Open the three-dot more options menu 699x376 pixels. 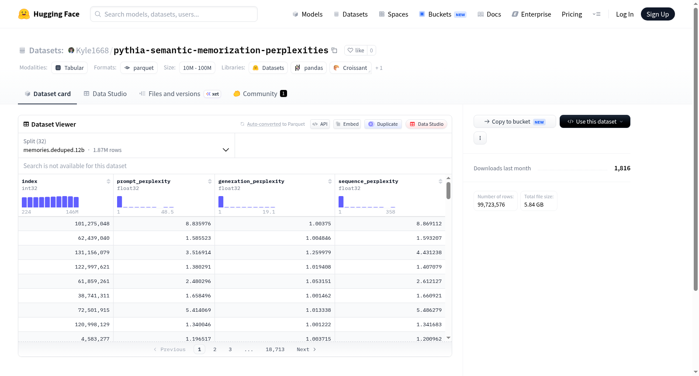(x=480, y=138)
